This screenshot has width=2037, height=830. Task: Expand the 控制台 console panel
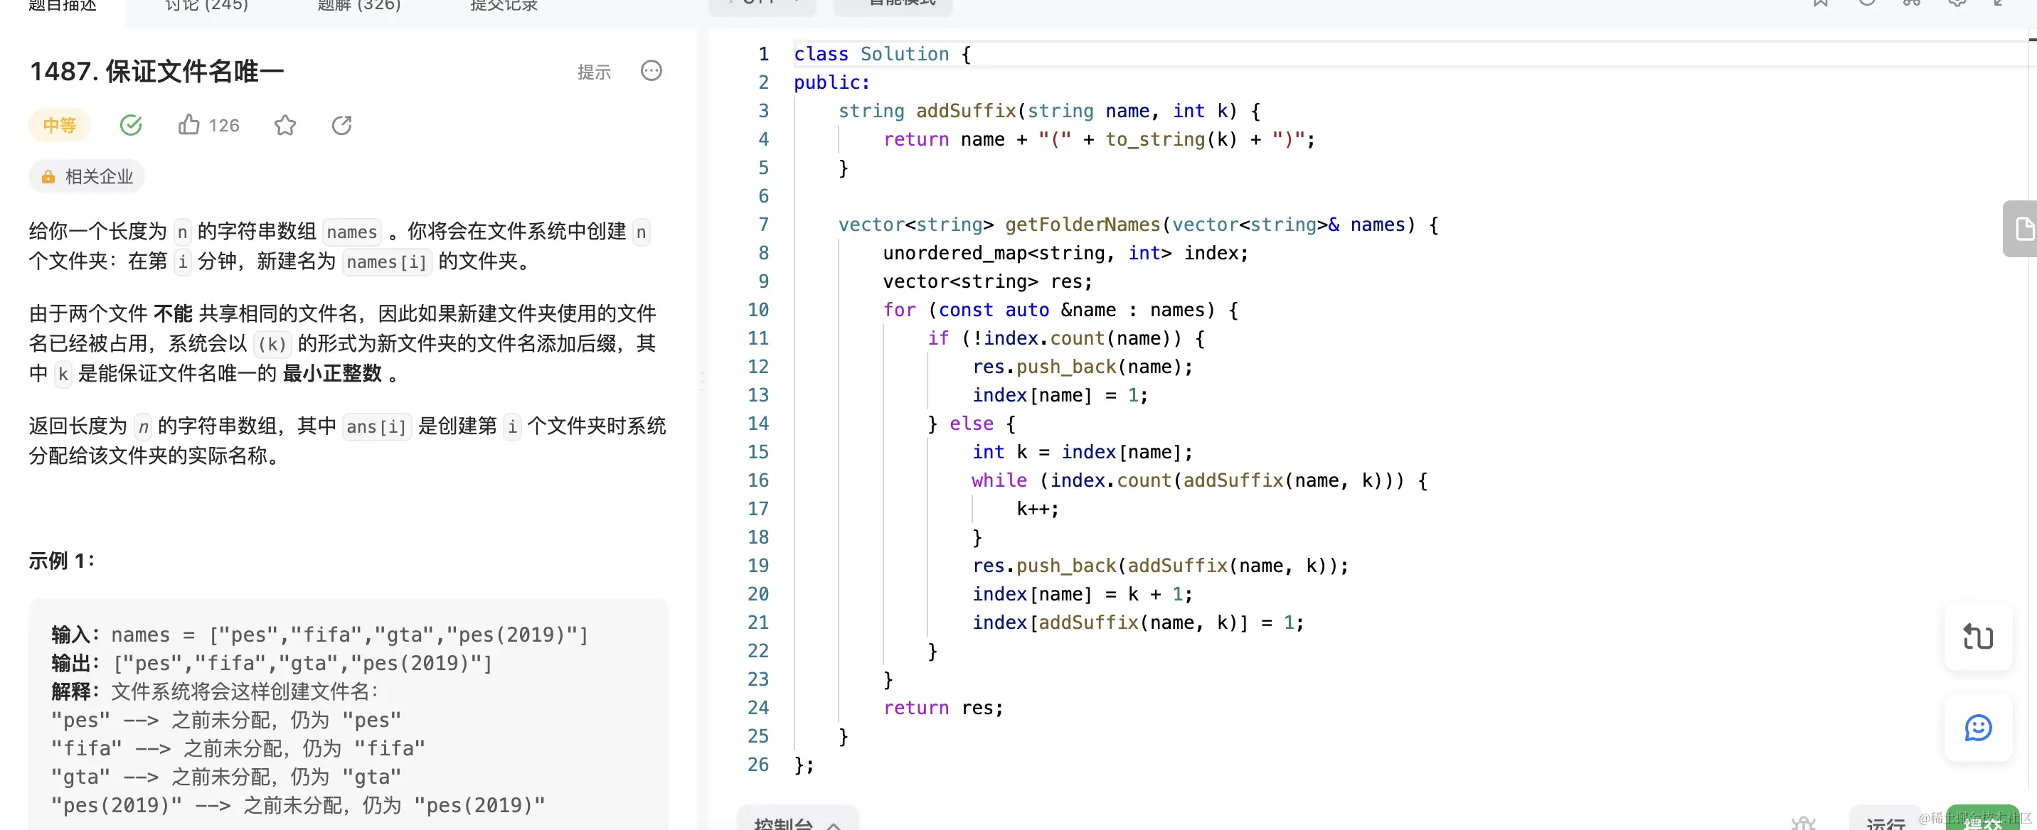point(797,823)
